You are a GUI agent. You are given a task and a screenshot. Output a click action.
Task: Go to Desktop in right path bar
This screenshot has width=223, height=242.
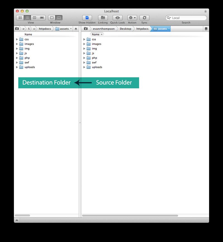tap(125, 29)
